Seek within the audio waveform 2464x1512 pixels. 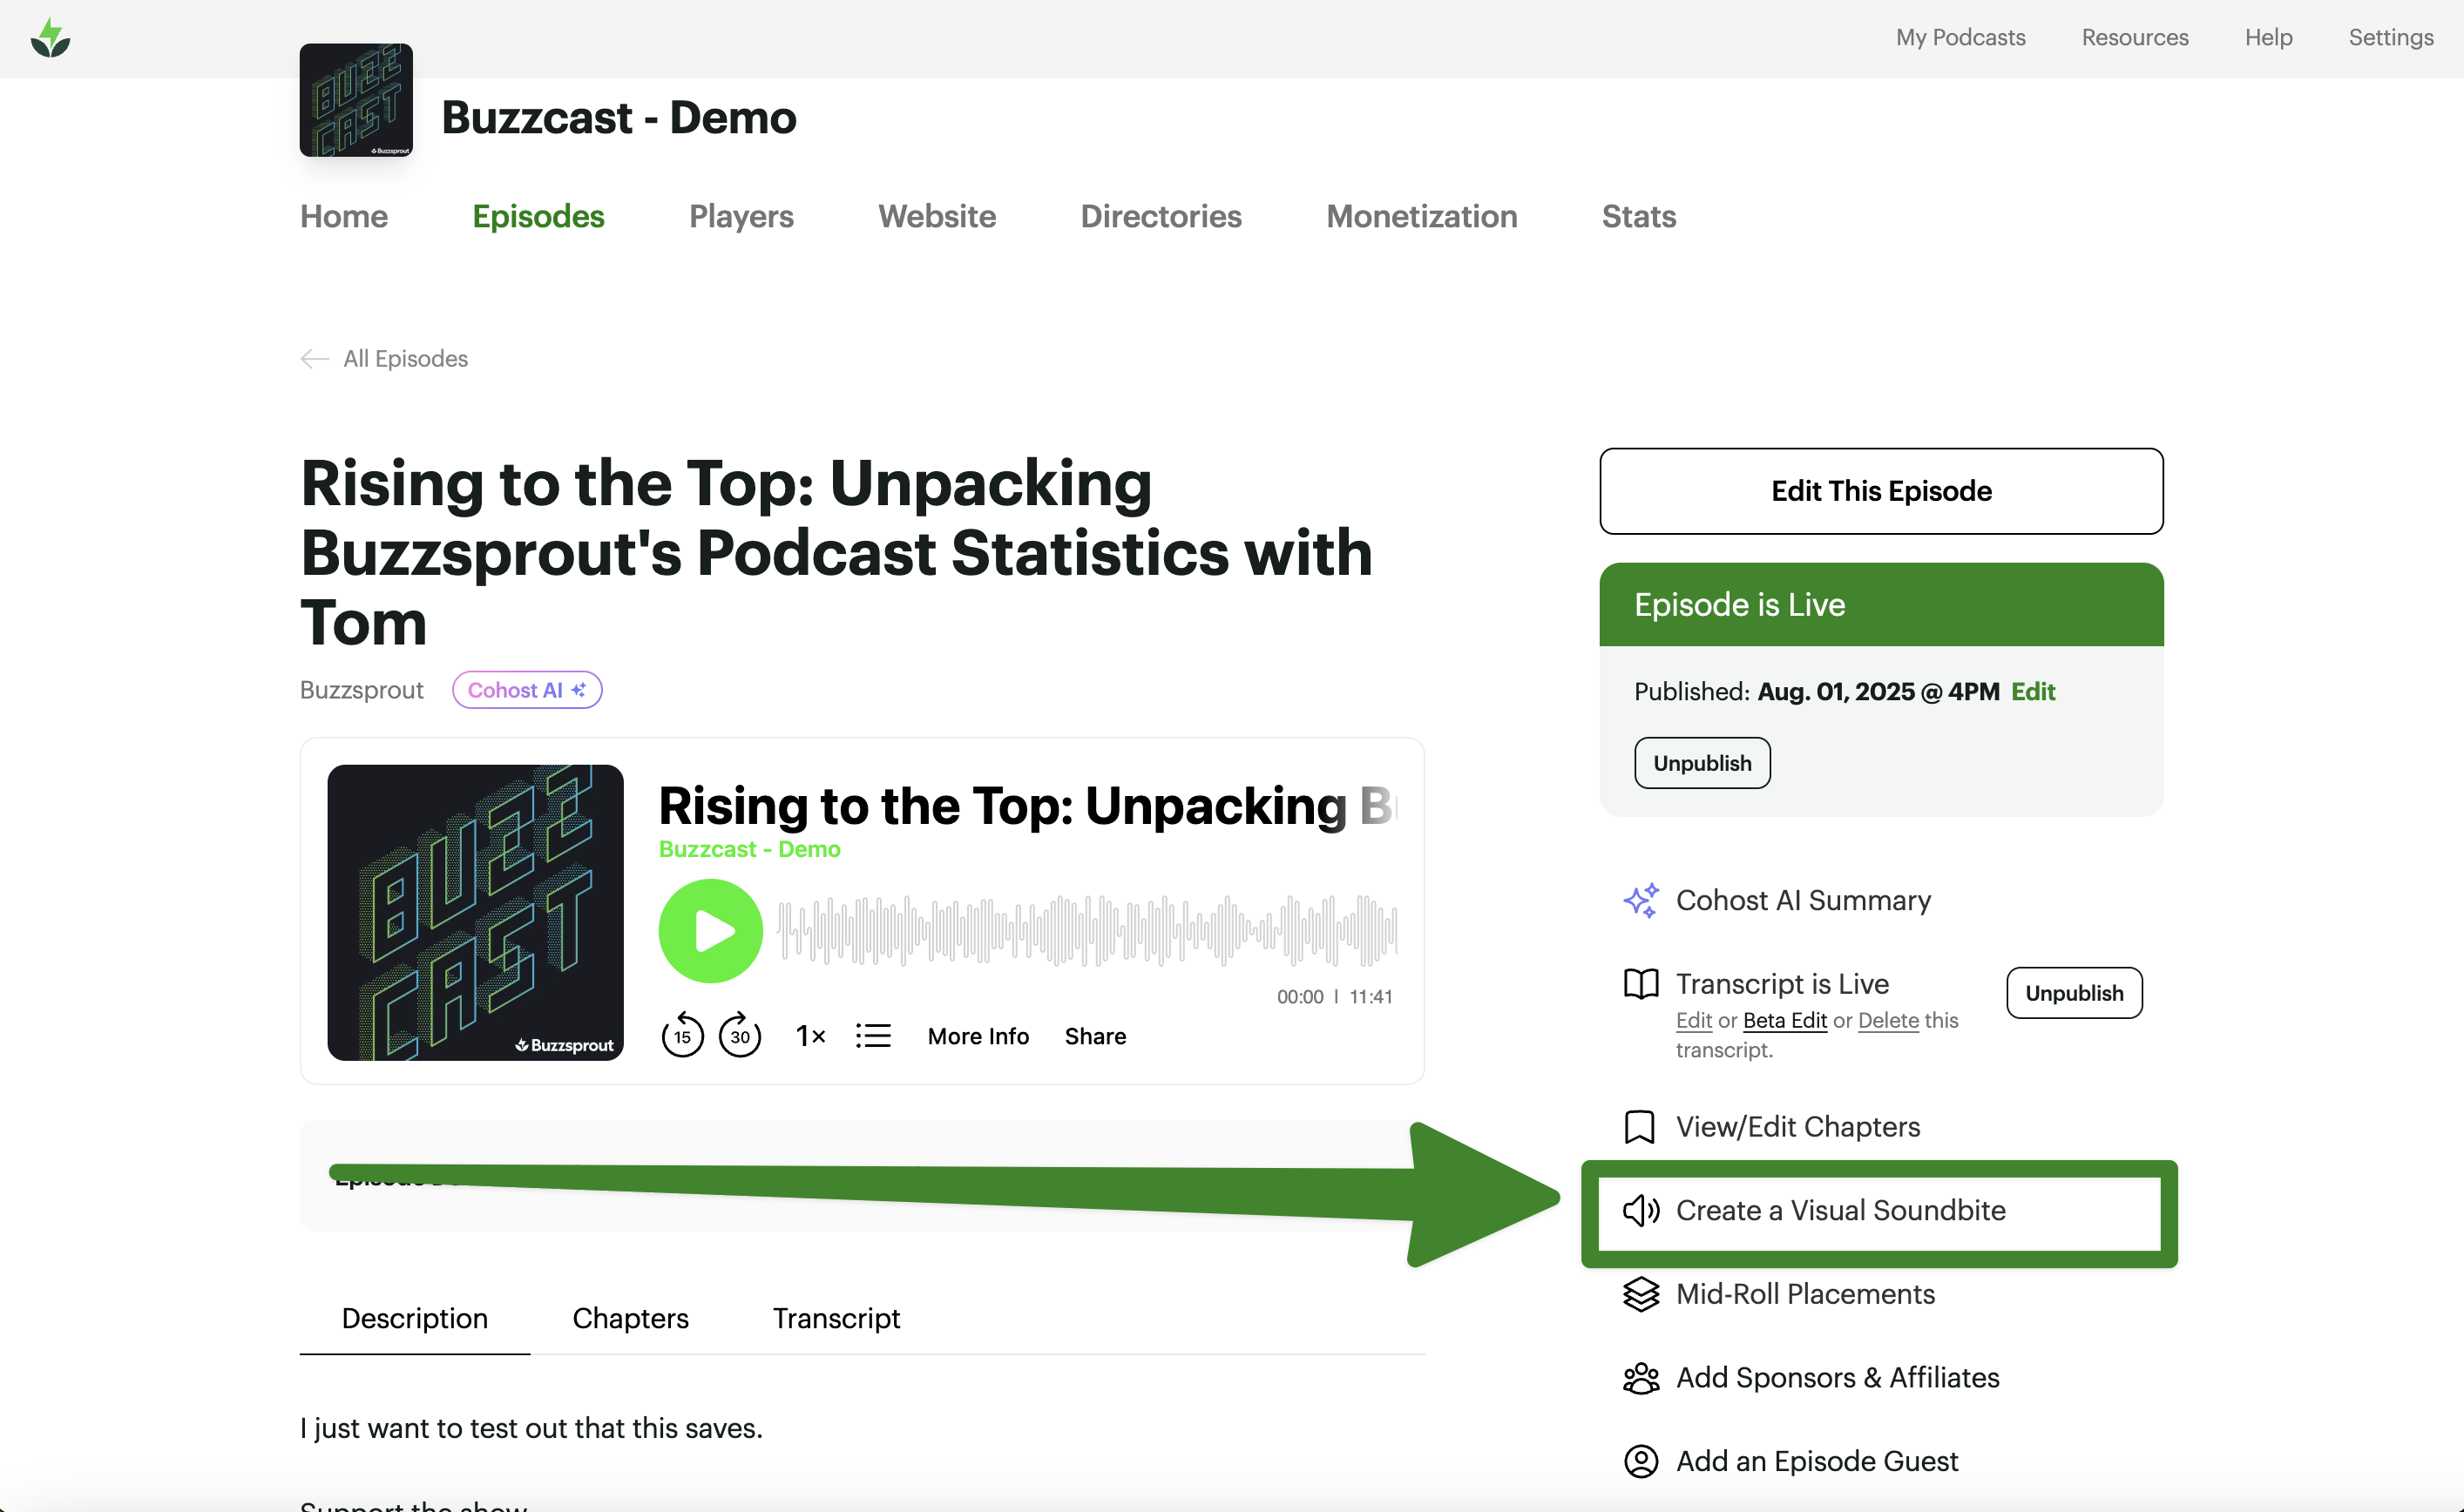[x=1086, y=930]
